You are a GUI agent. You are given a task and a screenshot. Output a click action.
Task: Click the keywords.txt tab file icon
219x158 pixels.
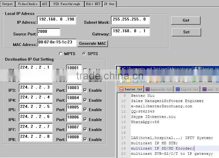(147, 89)
